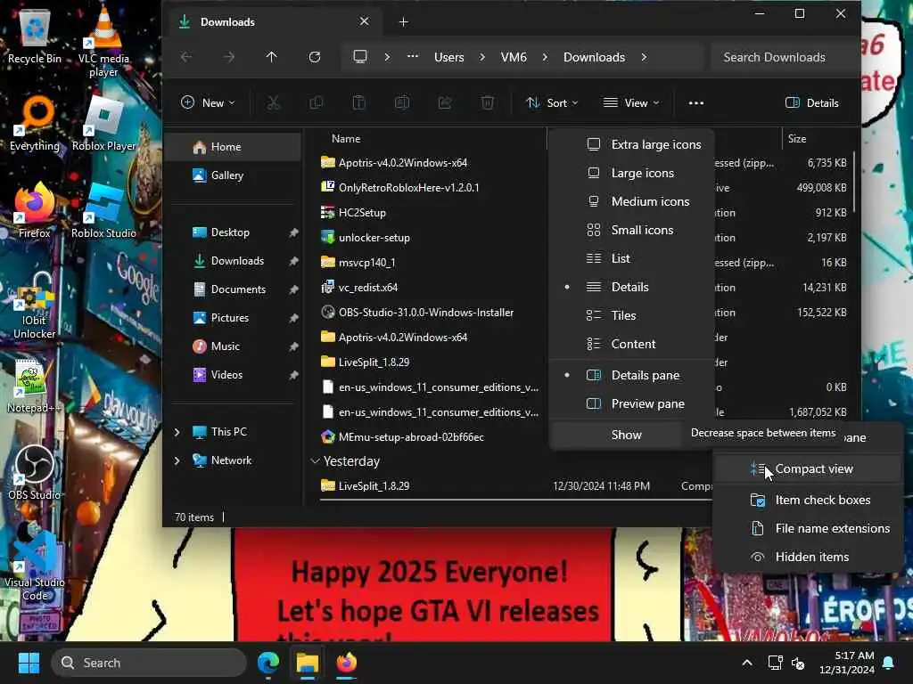
Task: Select VLC media player desktop icon
Action: pyautogui.click(x=103, y=41)
